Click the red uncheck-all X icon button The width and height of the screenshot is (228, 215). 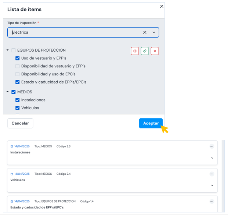[155, 51]
